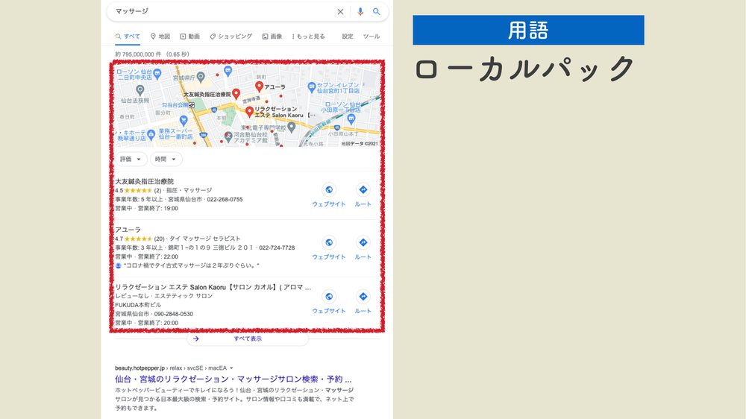The height and width of the screenshot is (419, 746).
Task: Click the 090-2848-0530 phone number text
Action: [174, 314]
